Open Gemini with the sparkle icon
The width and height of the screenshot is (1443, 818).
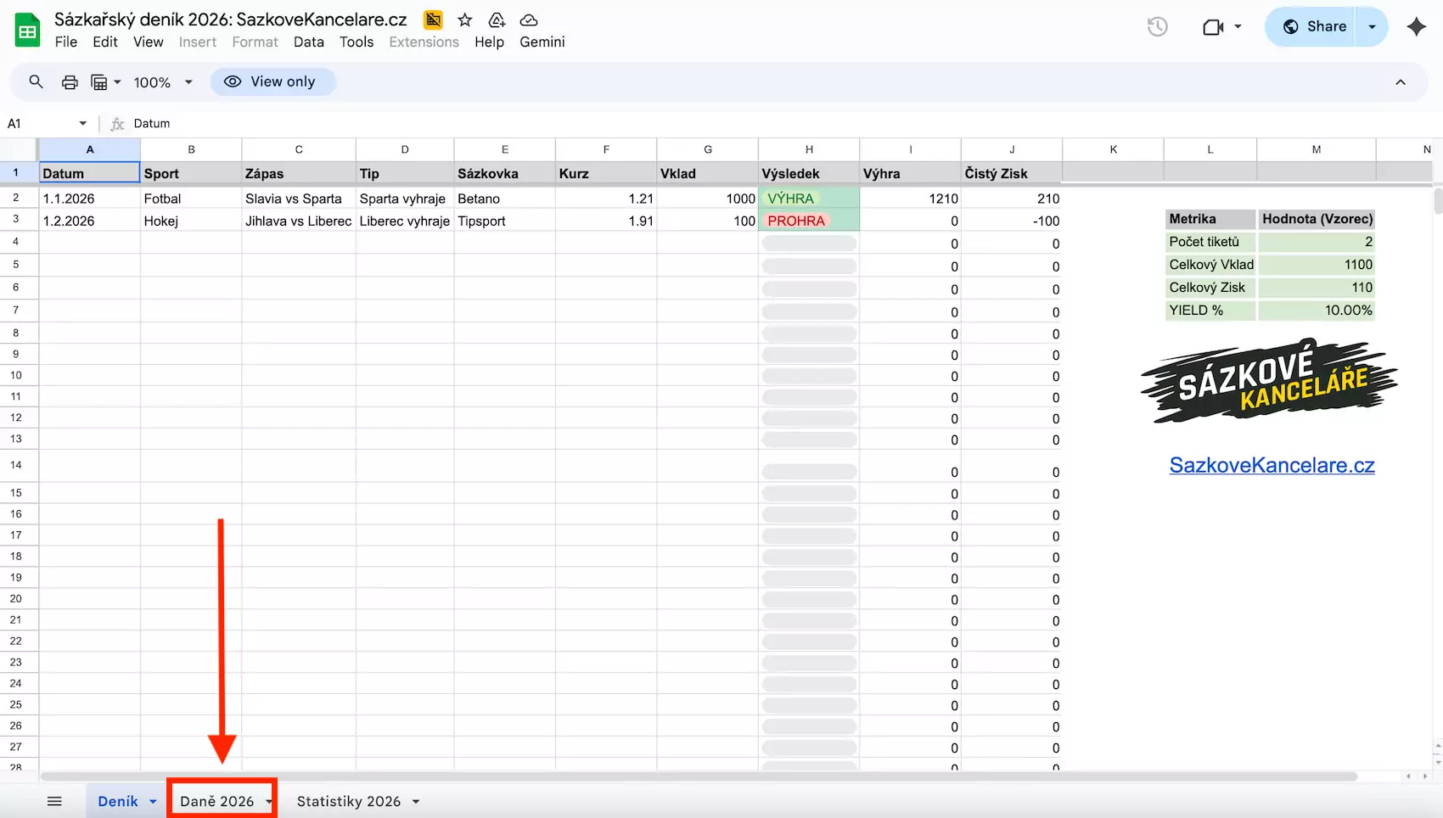1417,26
